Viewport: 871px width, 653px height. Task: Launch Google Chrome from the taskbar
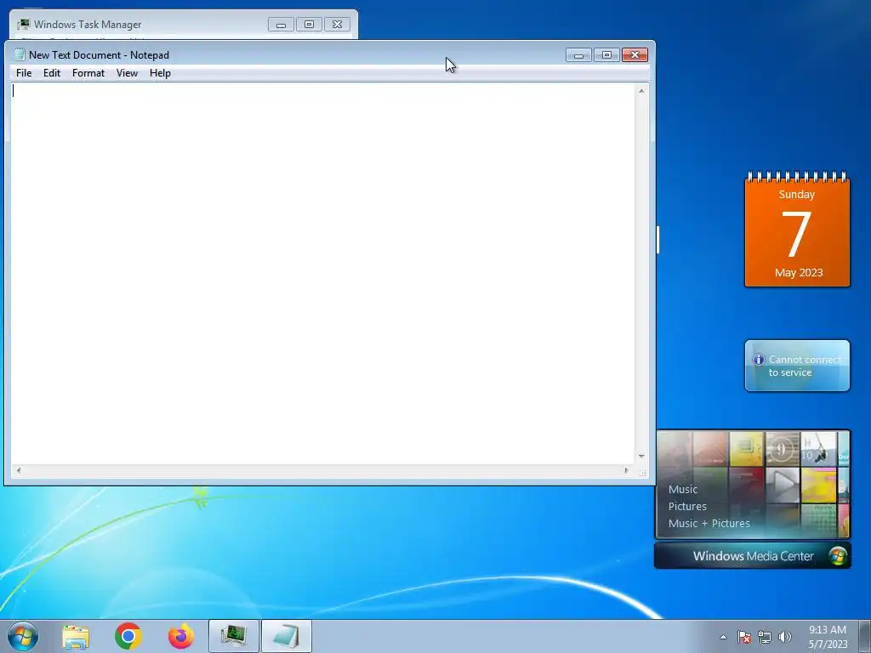click(x=128, y=636)
